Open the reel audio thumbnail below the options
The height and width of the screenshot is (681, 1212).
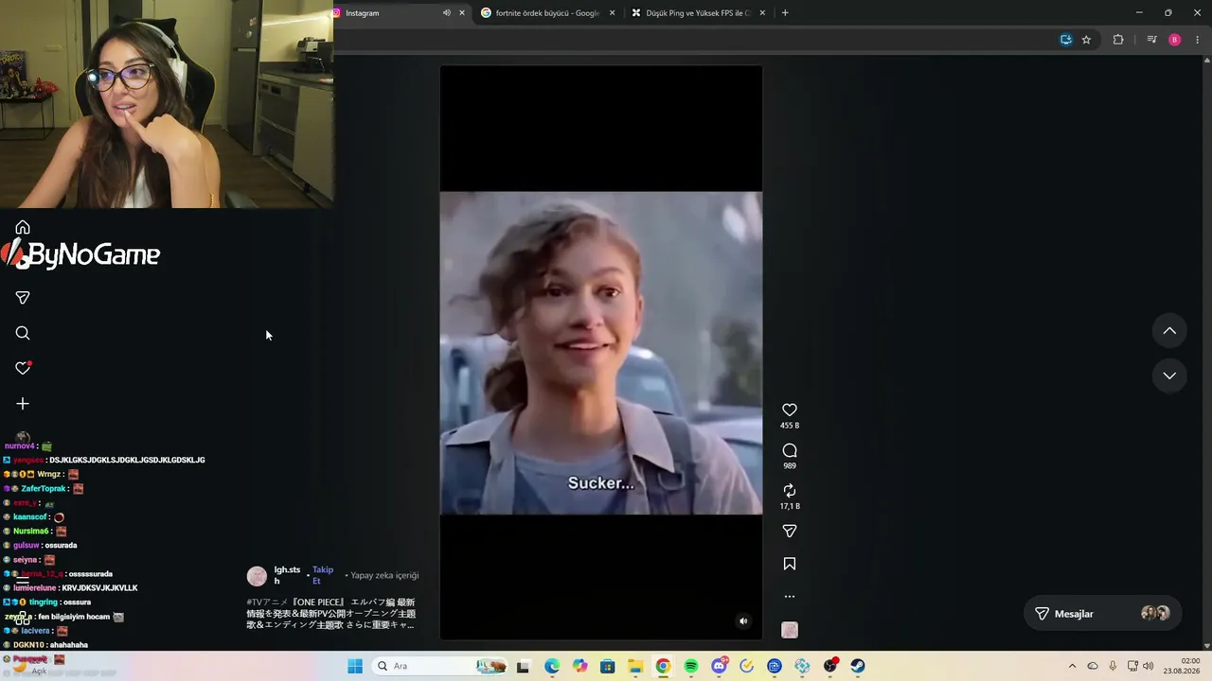coord(790,630)
